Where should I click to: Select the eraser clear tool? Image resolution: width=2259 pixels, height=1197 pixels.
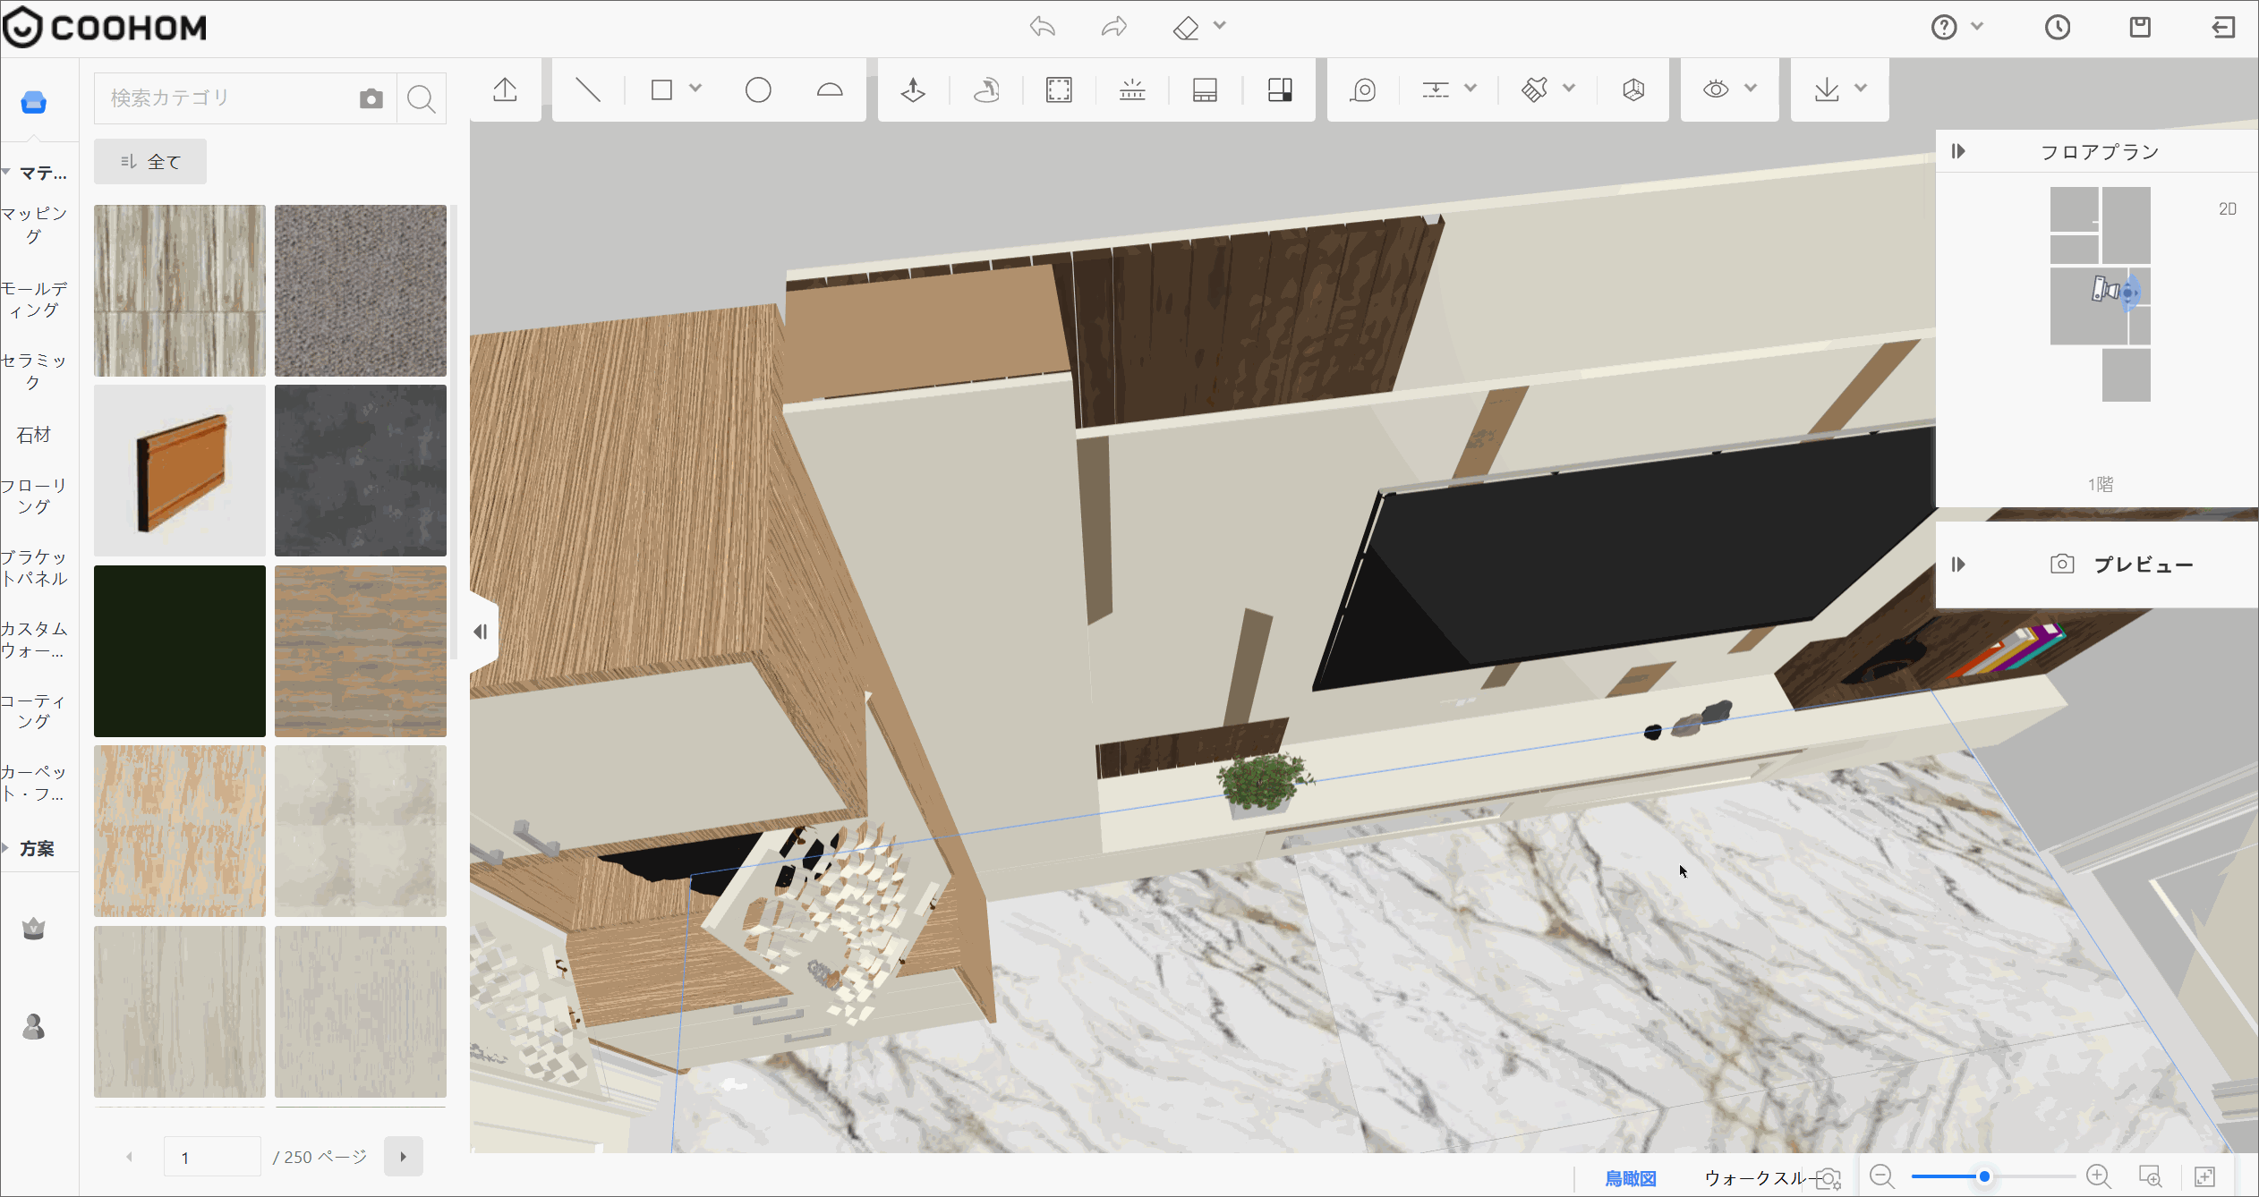(1185, 28)
